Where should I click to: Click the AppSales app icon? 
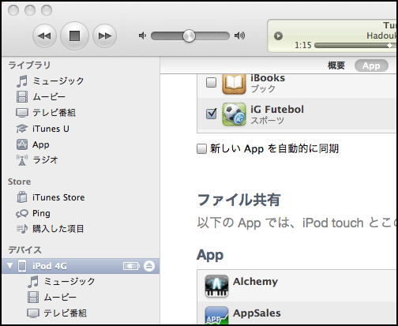(x=216, y=315)
